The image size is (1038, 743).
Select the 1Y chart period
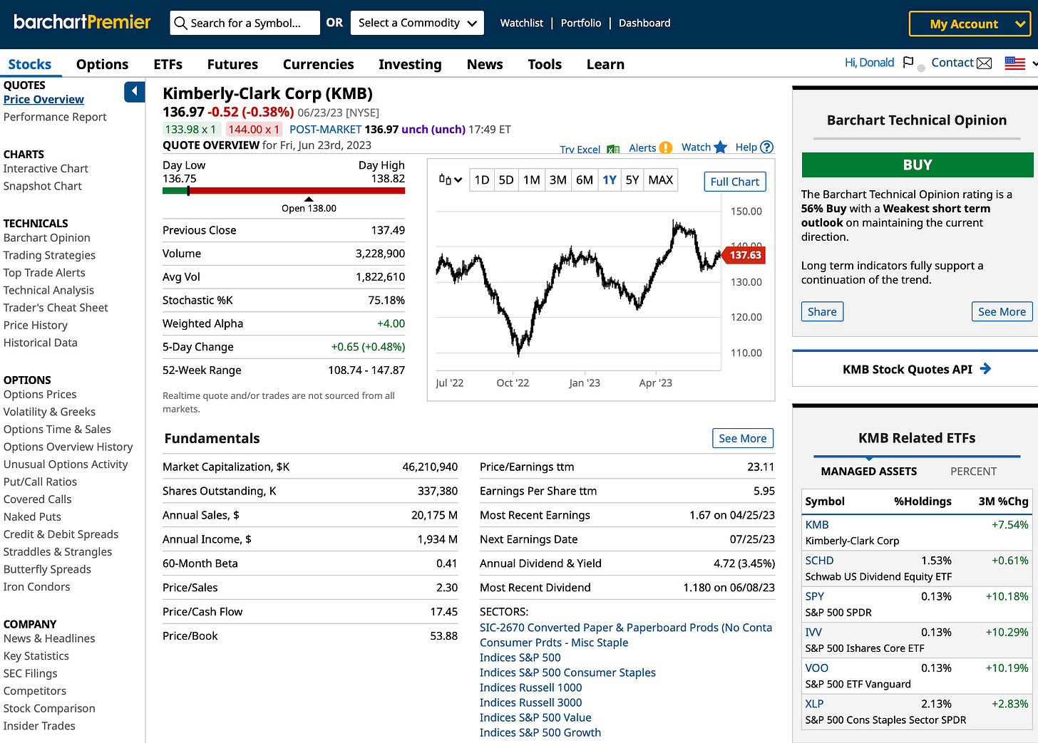(x=610, y=180)
